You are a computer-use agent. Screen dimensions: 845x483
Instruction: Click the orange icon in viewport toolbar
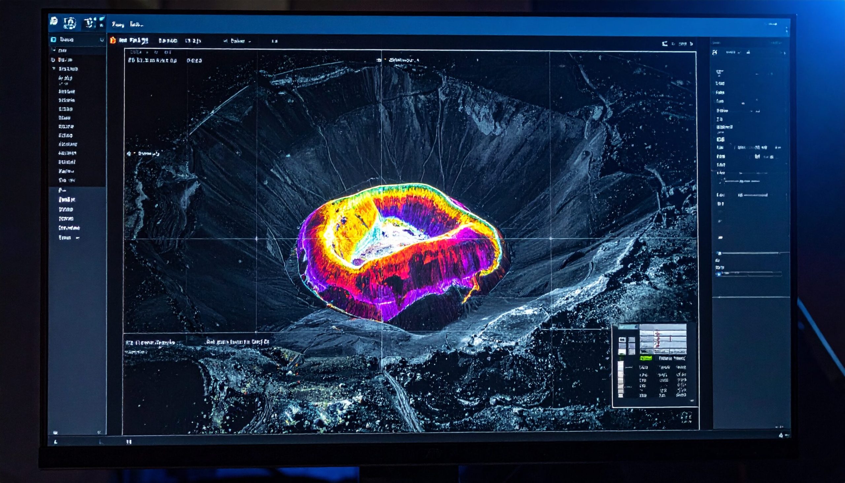pyautogui.click(x=113, y=41)
